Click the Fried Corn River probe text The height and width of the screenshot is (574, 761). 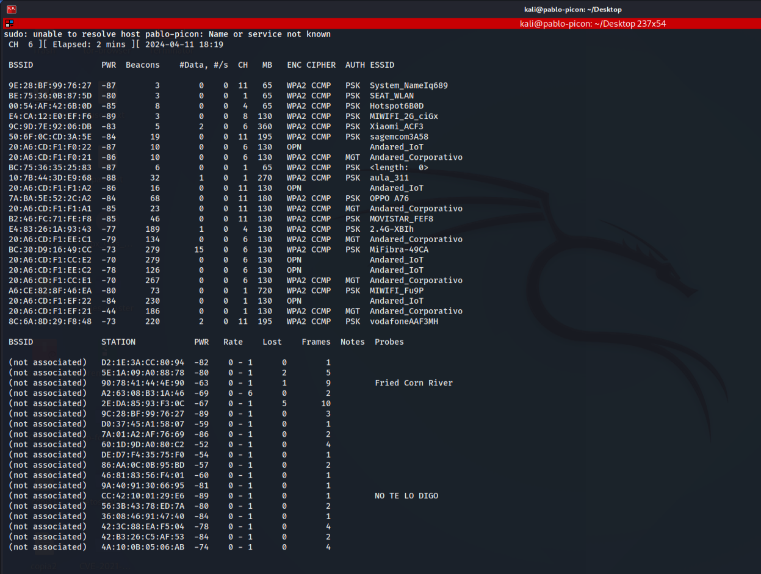pyautogui.click(x=414, y=383)
